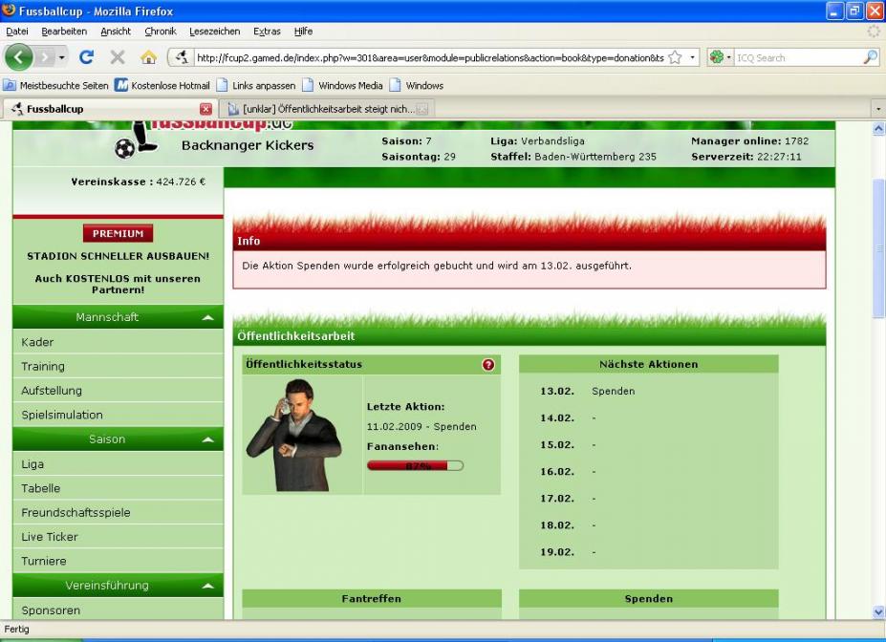Open the Kostenlose Hotmail bookmark
Image resolution: width=886 pixels, height=642 pixels.
coord(162,85)
